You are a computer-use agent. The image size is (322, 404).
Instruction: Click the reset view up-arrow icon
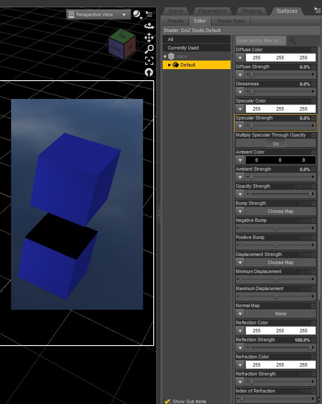149,72
